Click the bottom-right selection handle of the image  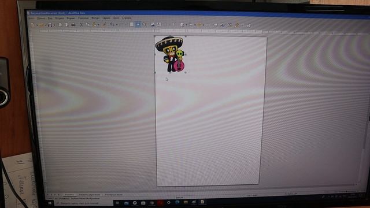coord(186,72)
